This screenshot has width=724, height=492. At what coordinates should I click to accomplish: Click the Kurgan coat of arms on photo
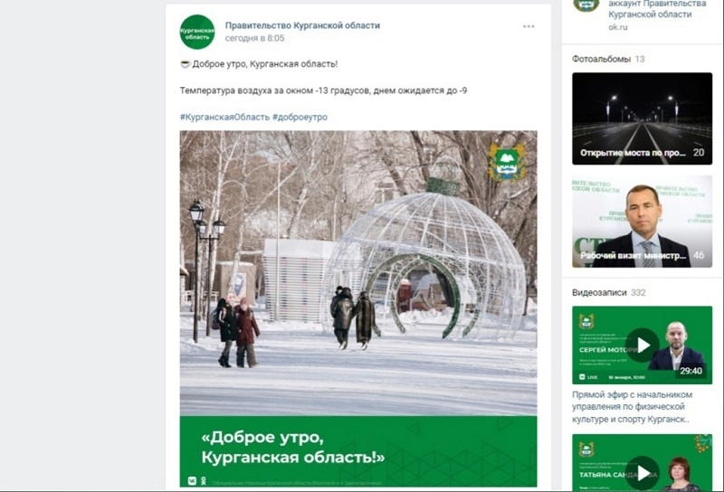coord(507,162)
